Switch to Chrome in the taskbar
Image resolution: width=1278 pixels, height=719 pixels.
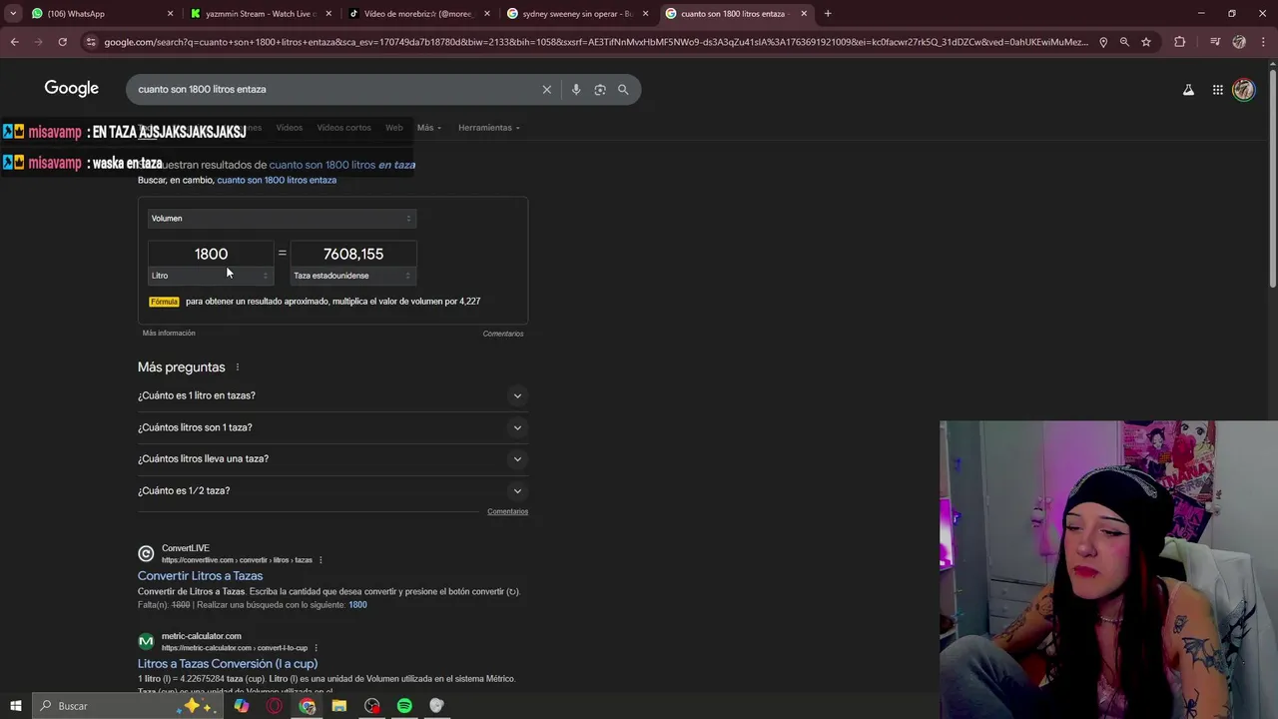point(308,706)
